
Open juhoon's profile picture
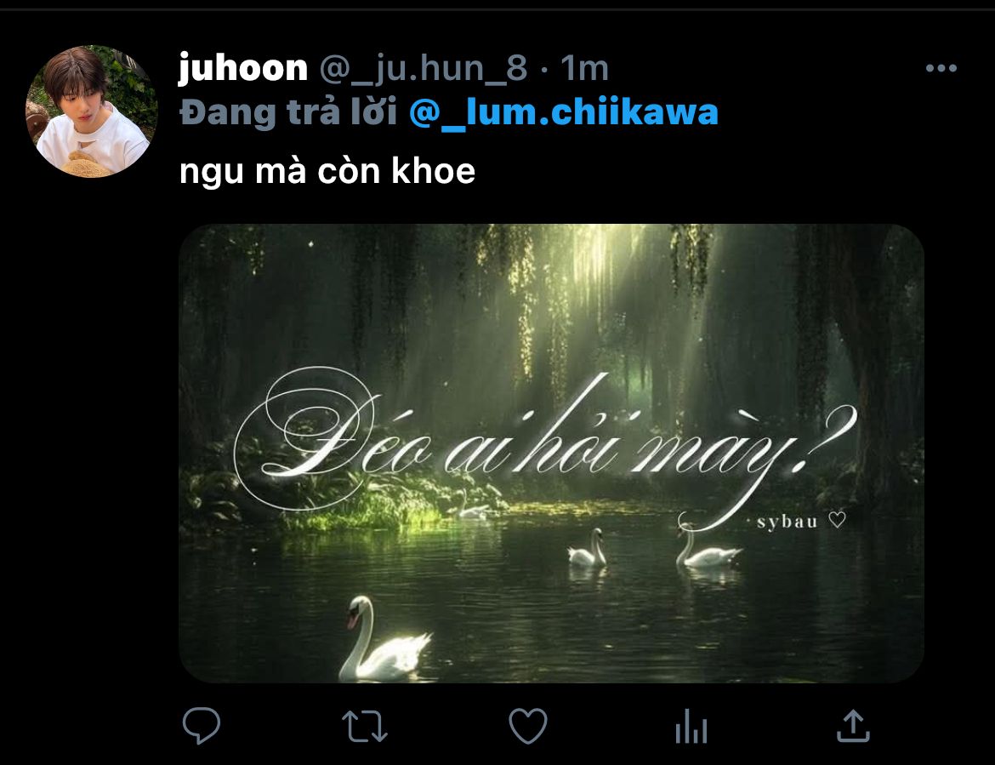pyautogui.click(x=91, y=111)
